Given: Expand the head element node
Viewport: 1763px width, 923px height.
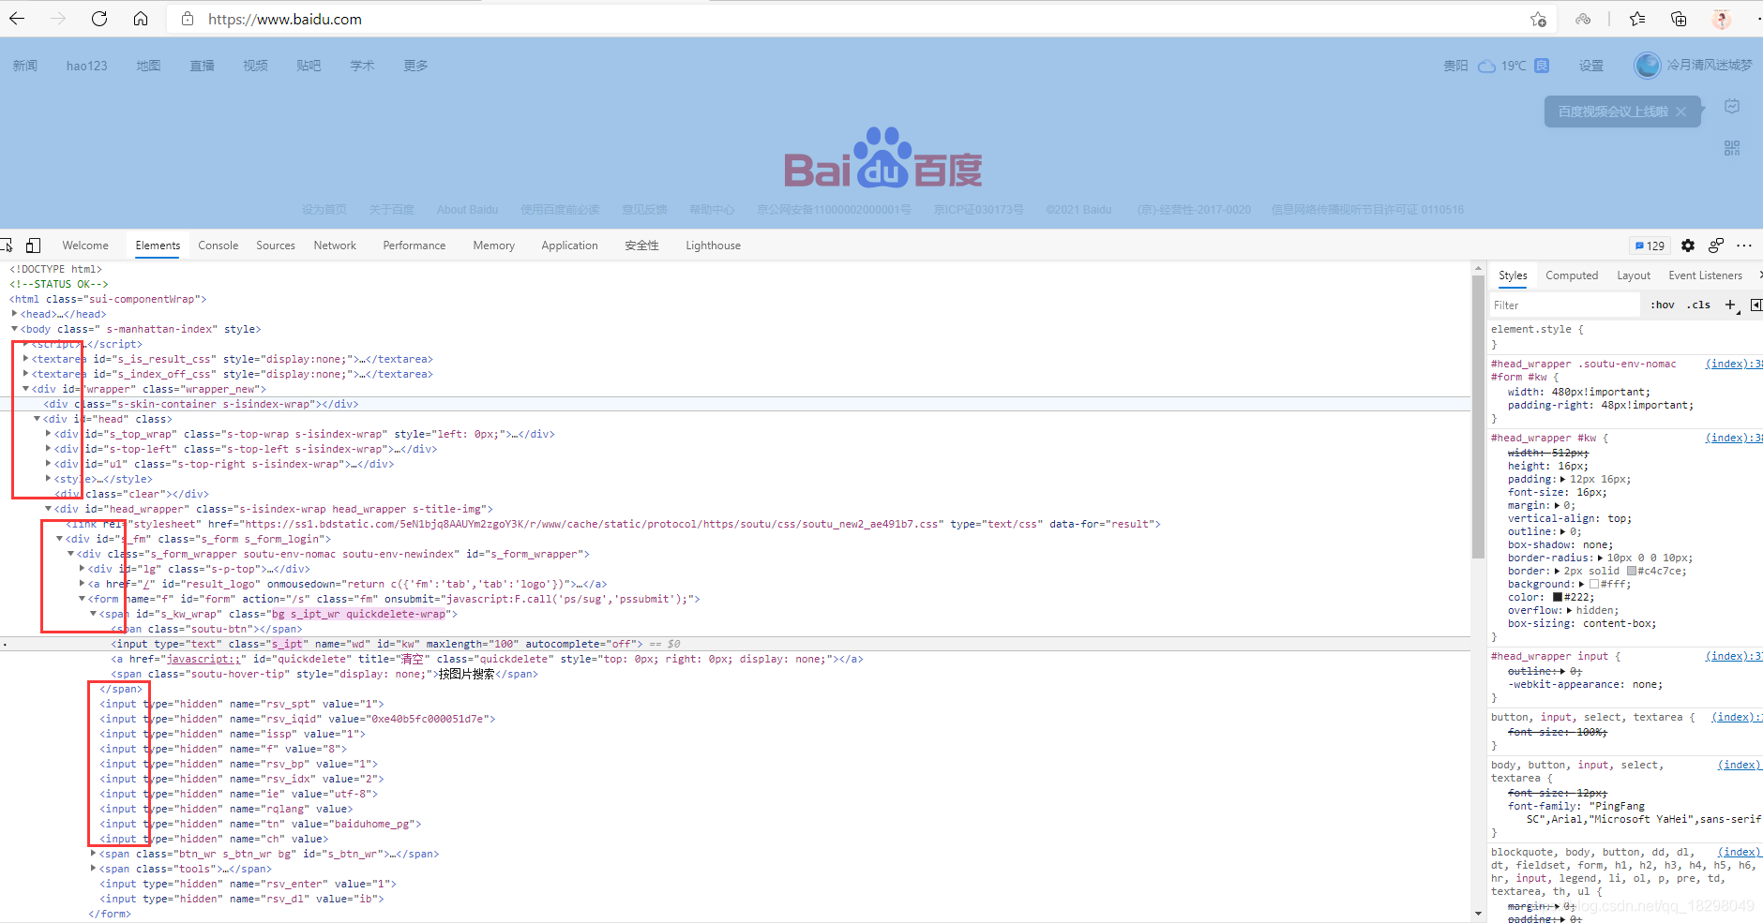Looking at the screenshot, I should tap(15, 314).
